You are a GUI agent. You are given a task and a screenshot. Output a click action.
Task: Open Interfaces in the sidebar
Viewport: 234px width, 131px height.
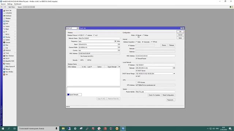click(x=8, y=16)
